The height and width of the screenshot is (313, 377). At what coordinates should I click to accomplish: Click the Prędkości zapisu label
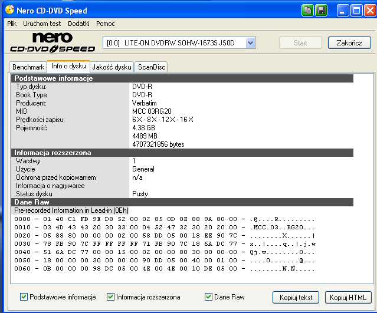[x=40, y=120]
